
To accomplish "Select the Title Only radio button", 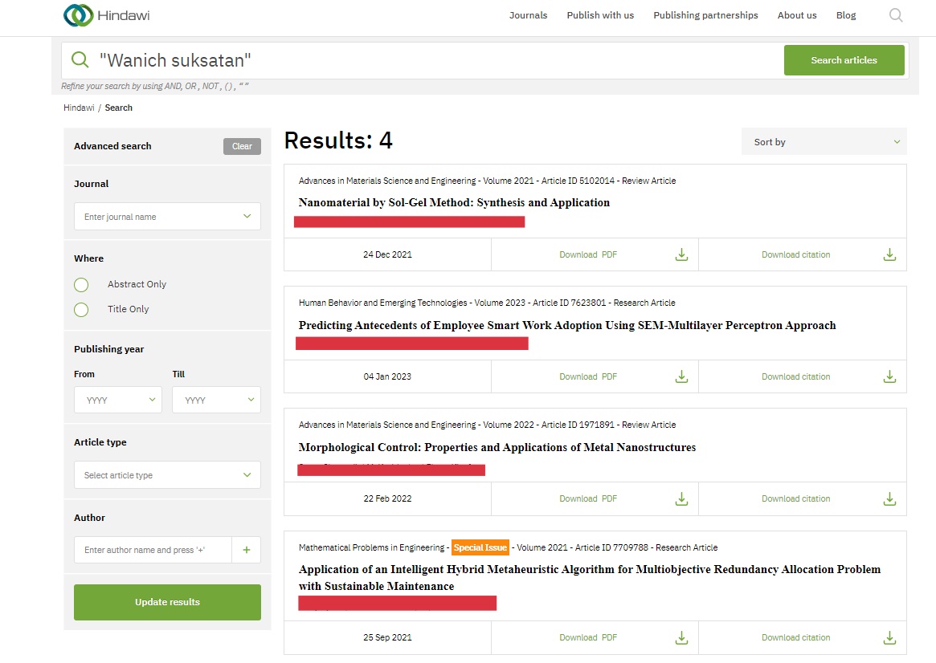I will (81, 309).
